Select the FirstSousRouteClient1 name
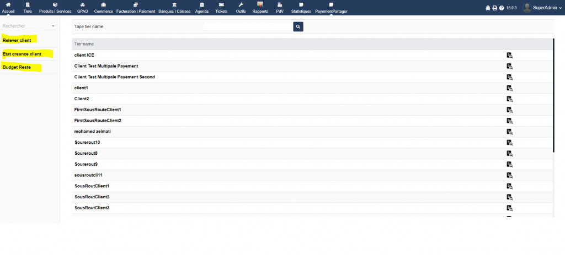Screen dimensions: 565x255 click(98, 110)
